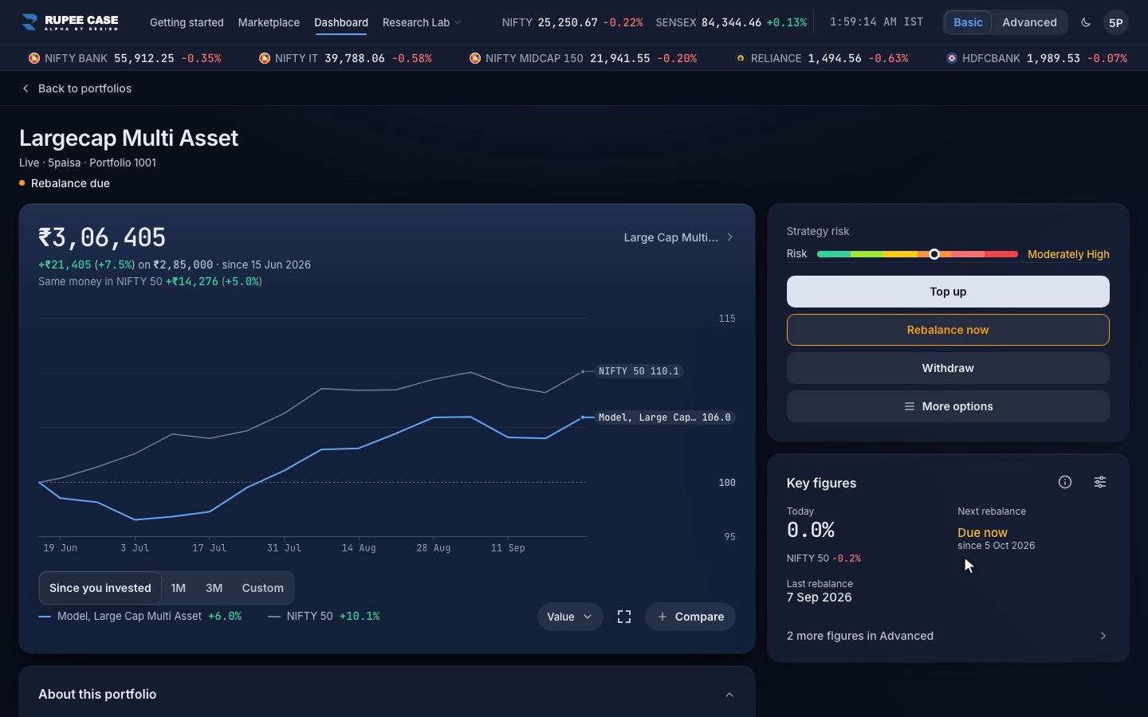Open the 5P profile avatar
Viewport: 1148px width, 717px height.
coord(1116,22)
